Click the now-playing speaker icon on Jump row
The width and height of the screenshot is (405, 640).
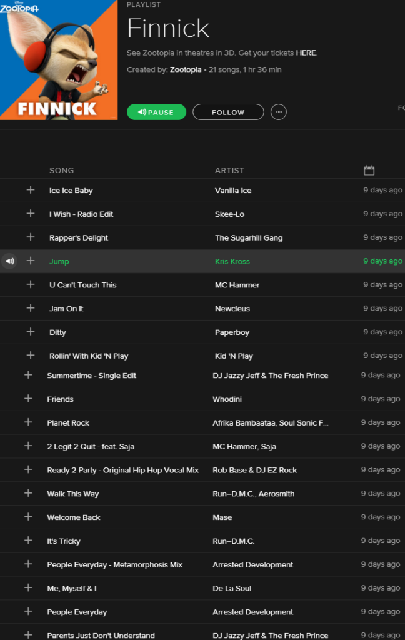click(x=10, y=261)
